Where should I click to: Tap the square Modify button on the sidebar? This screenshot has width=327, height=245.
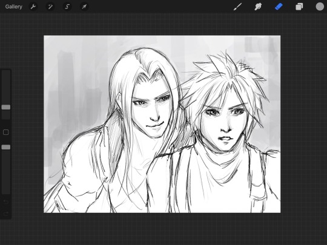click(x=6, y=132)
